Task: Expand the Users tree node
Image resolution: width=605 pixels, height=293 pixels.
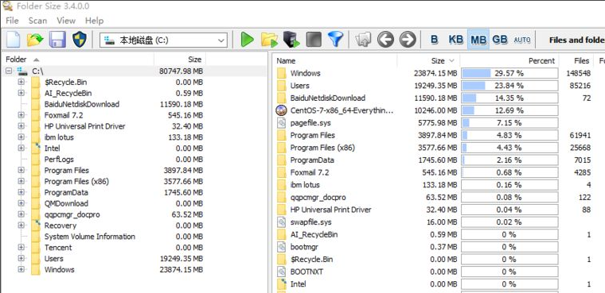Action: (x=21, y=258)
